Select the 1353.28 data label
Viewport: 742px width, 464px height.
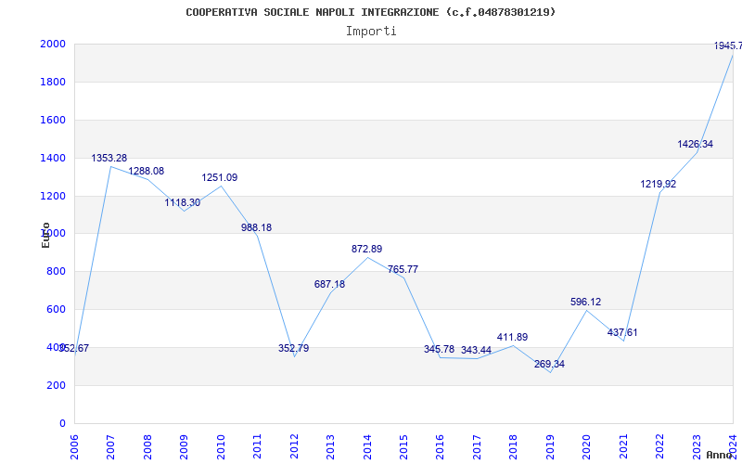coord(109,158)
